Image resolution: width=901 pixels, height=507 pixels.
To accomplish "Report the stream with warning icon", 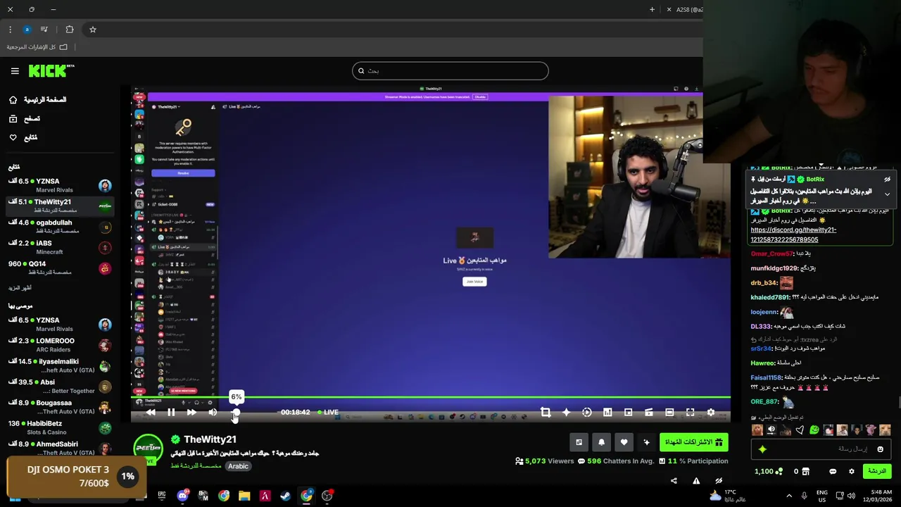I will (696, 481).
